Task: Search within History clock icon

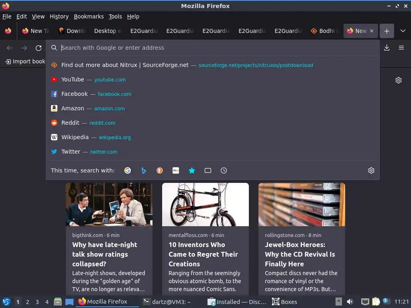Action: point(224,170)
